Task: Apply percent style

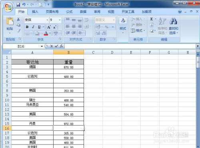Action: [x=106, y=27]
